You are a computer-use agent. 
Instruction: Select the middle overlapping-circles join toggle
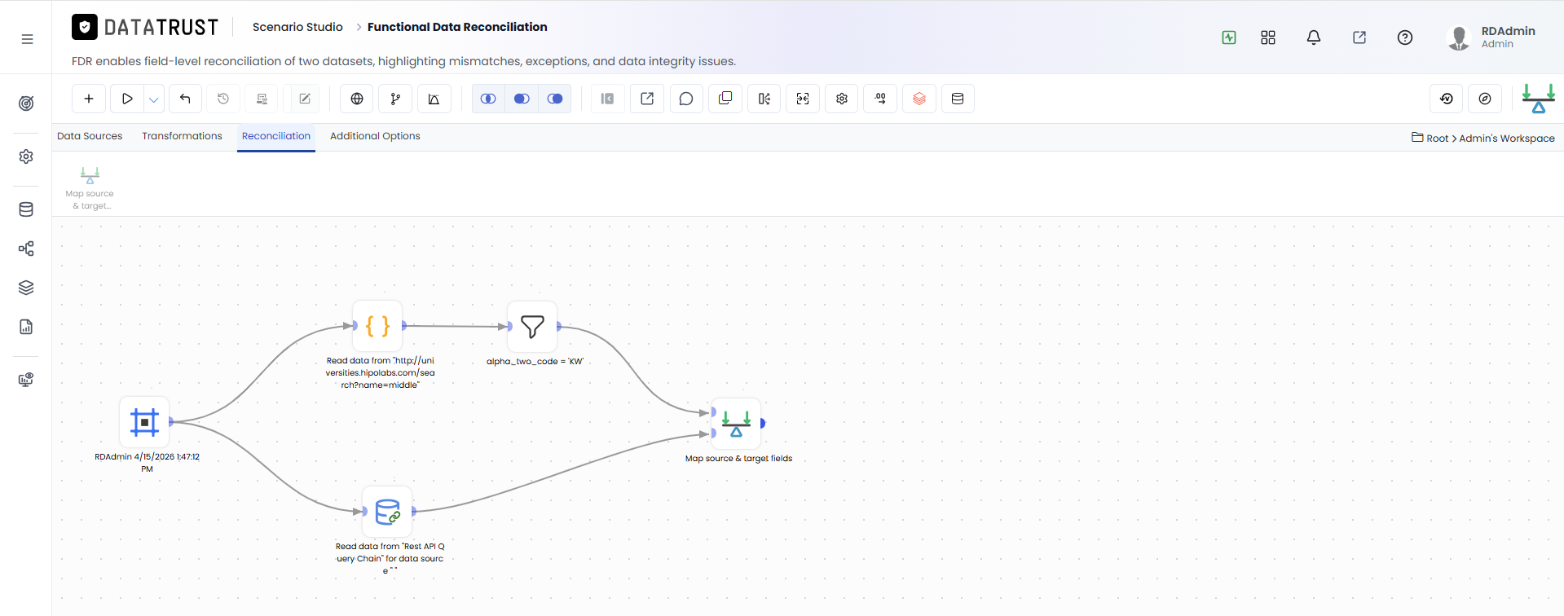tap(522, 99)
